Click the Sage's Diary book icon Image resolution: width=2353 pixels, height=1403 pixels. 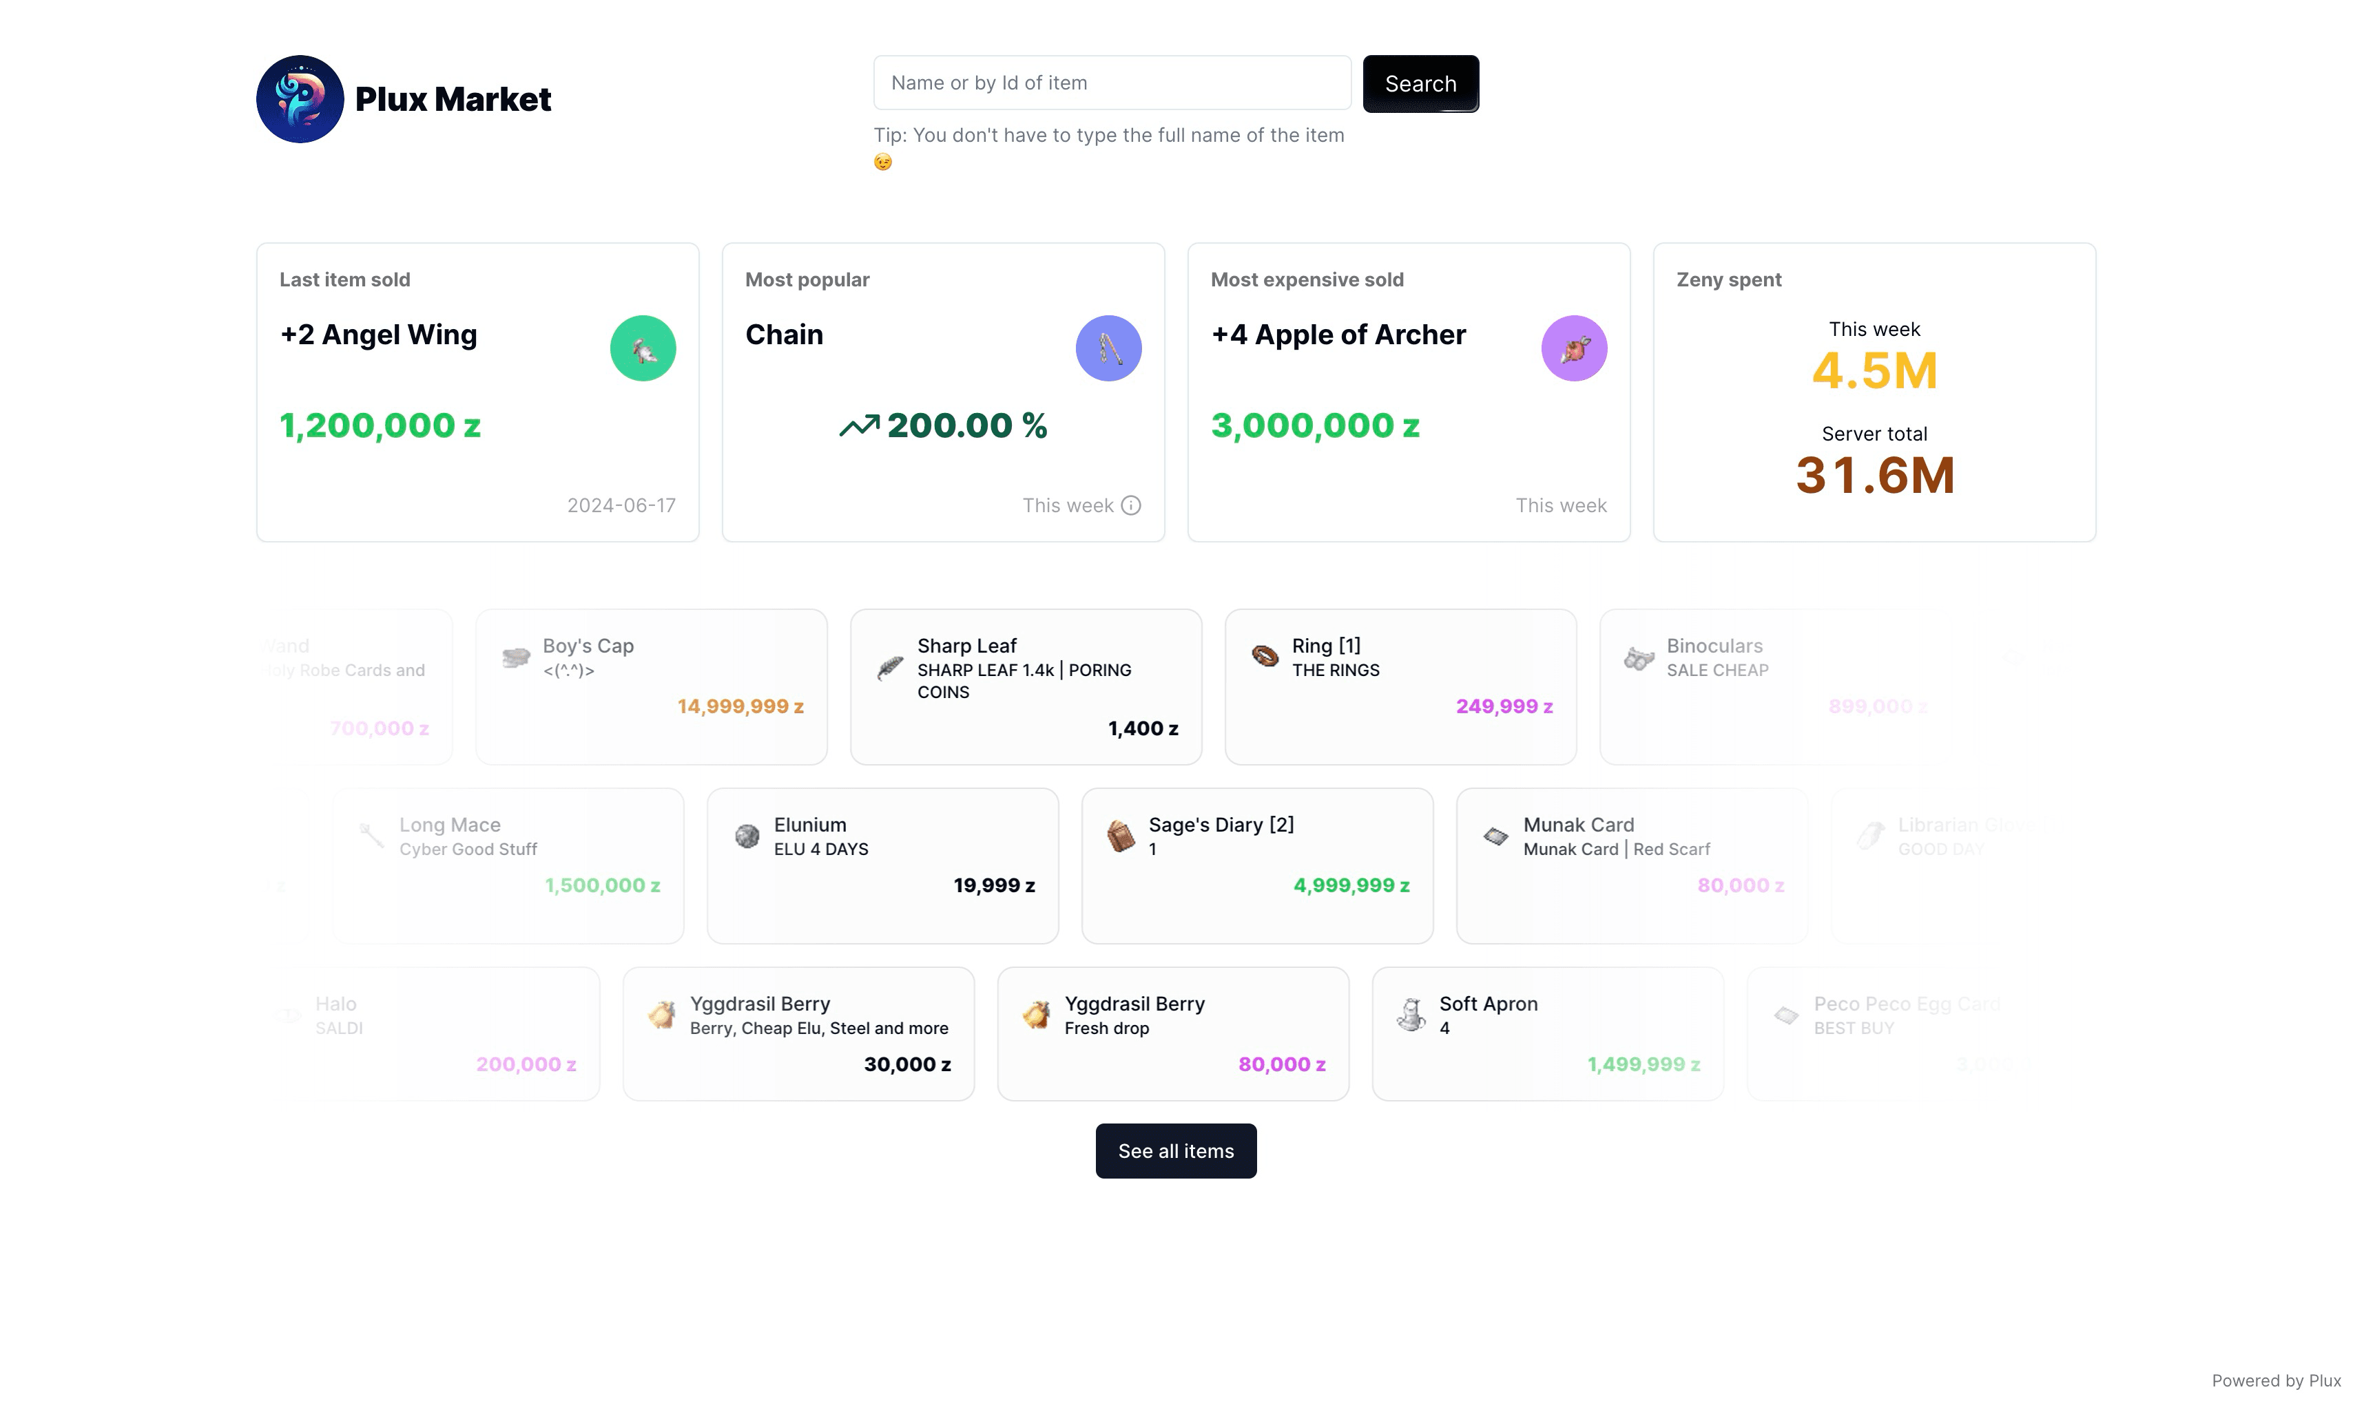pyautogui.click(x=1121, y=836)
